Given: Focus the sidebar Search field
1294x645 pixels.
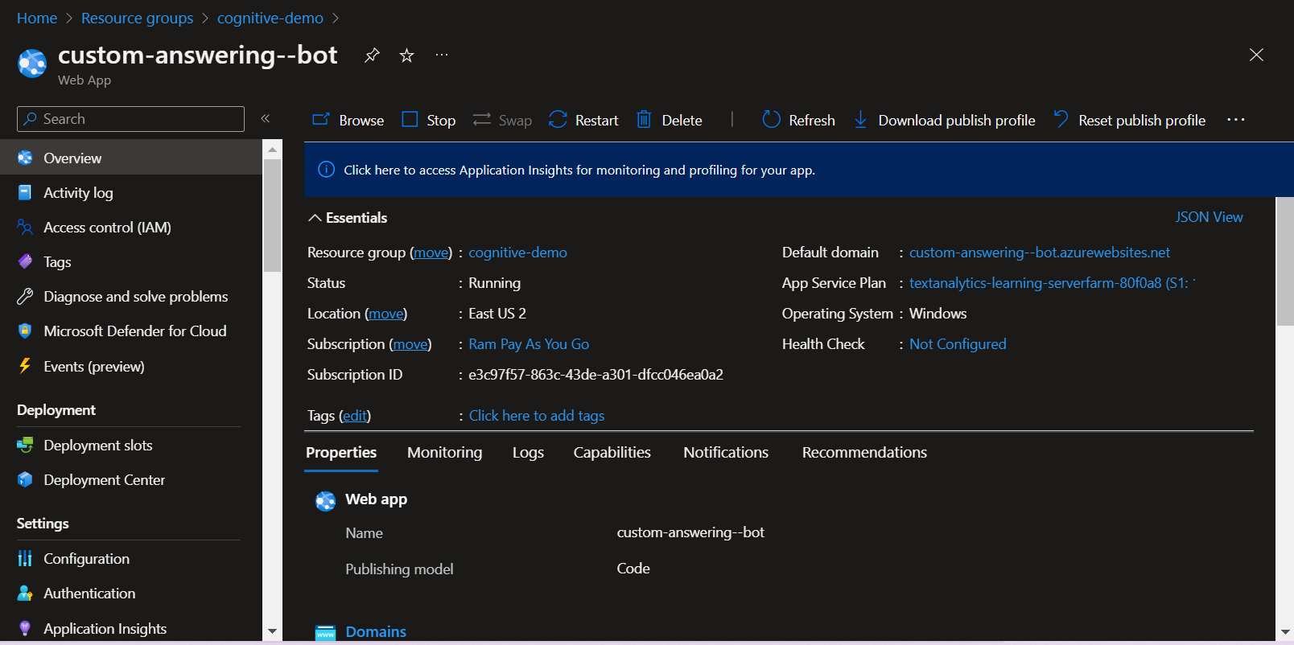Looking at the screenshot, I should pos(130,119).
